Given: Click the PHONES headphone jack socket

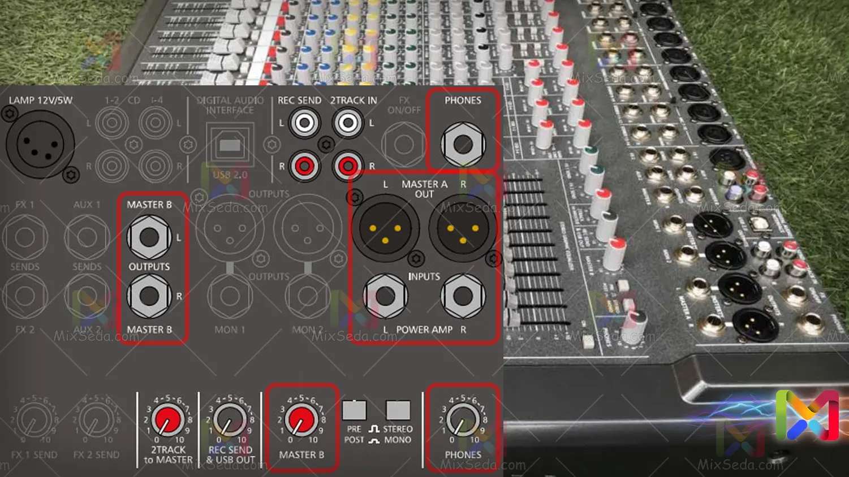Looking at the screenshot, I should click(x=463, y=144).
